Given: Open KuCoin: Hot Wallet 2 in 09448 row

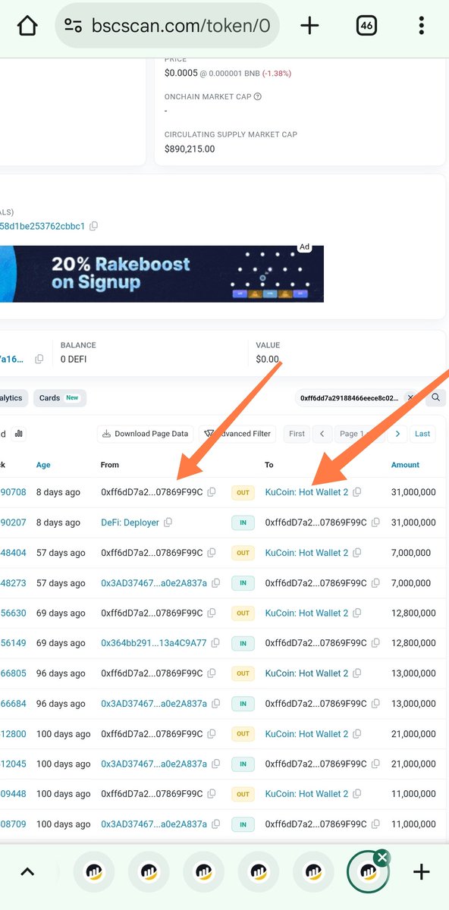Looking at the screenshot, I should point(306,794).
